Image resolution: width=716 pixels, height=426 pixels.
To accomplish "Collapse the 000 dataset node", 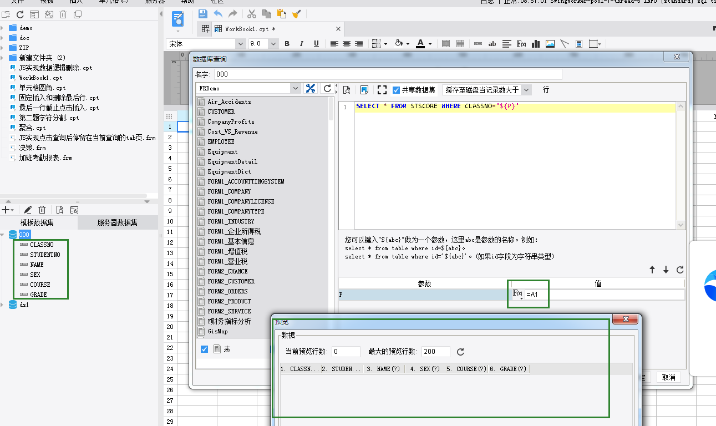I will 2,235.
